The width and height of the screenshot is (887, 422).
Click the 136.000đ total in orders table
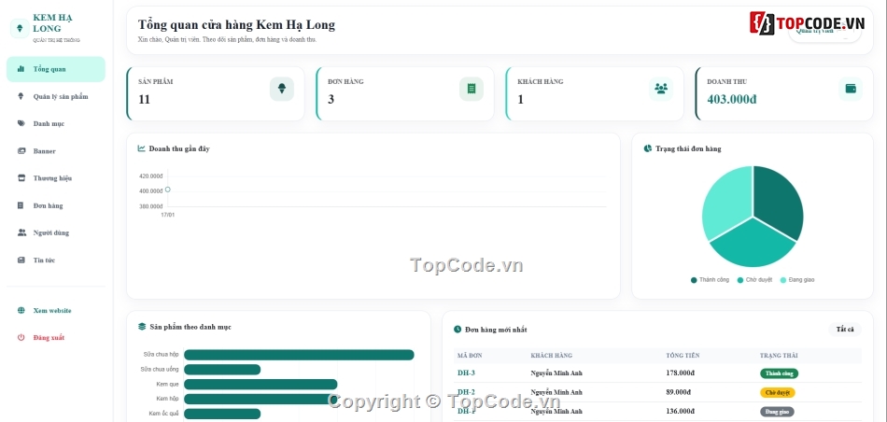coord(681,411)
